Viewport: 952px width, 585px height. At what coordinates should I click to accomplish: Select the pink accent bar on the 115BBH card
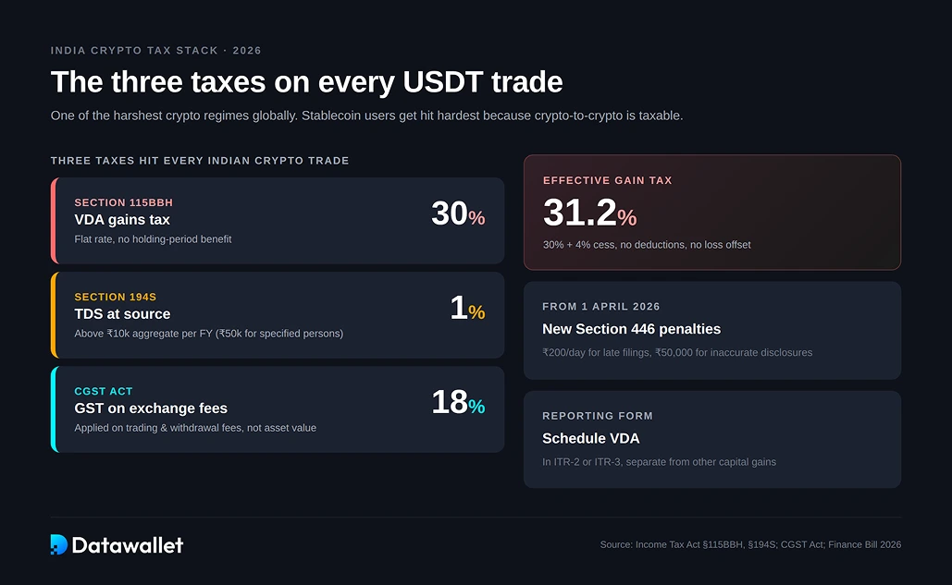point(55,220)
